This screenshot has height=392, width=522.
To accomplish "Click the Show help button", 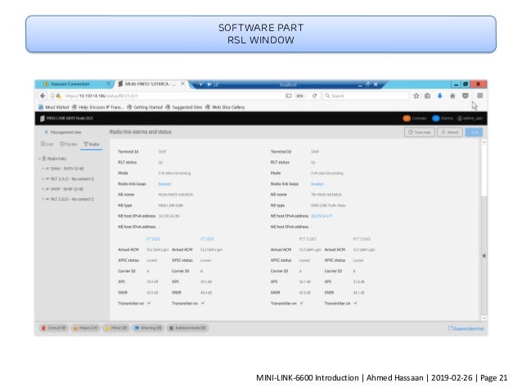I will 420,133.
